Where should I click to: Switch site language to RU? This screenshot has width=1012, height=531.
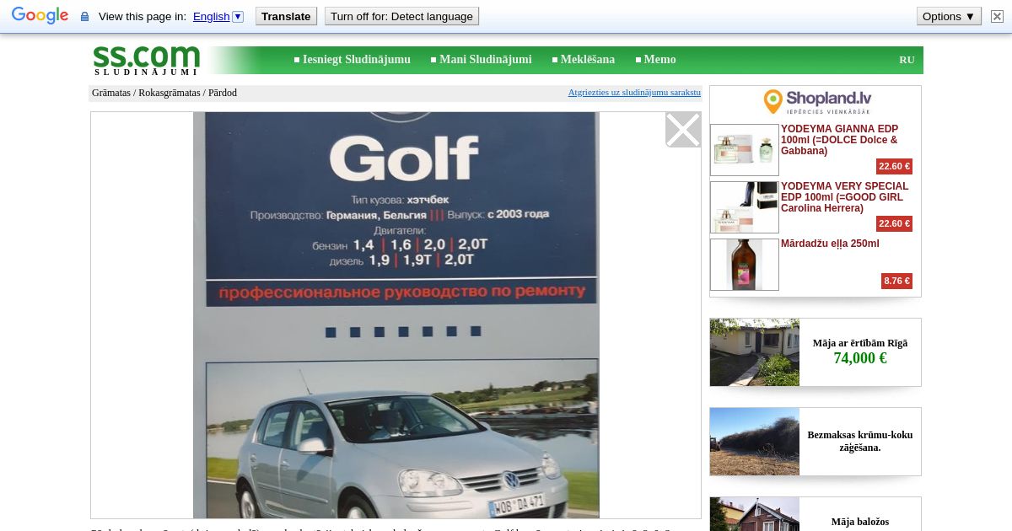pyautogui.click(x=907, y=60)
